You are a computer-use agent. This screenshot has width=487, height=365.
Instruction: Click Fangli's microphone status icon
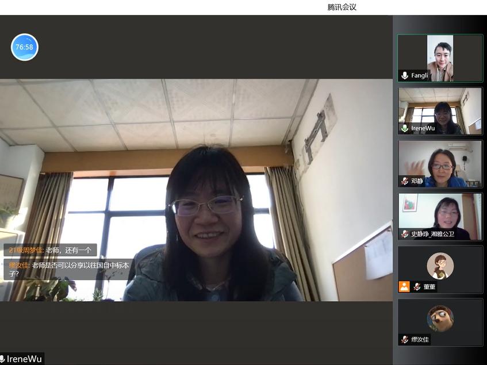(x=405, y=76)
